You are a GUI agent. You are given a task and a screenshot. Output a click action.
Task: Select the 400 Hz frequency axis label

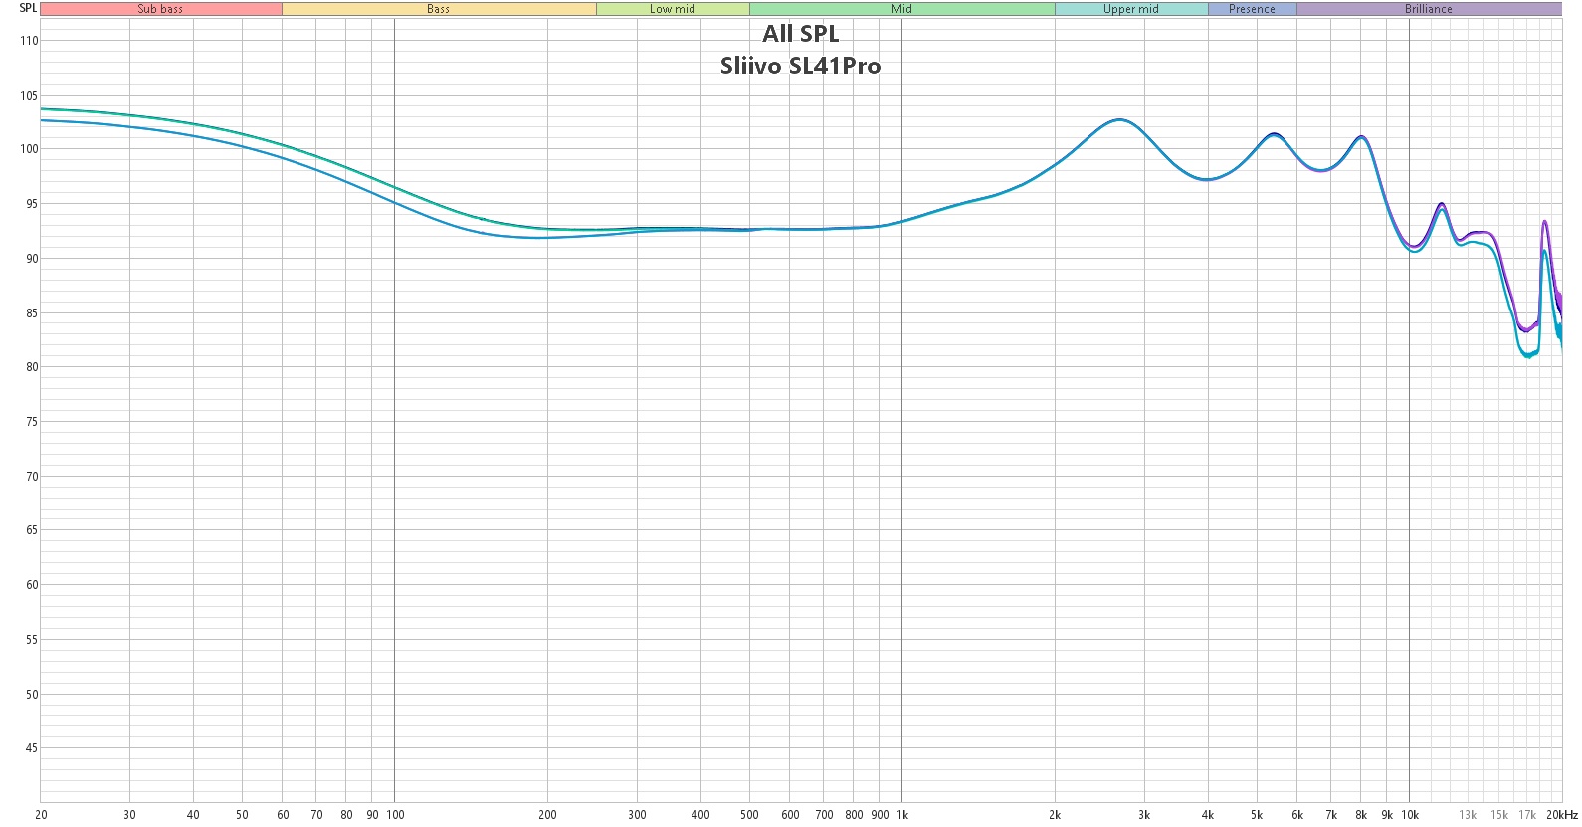coord(700,815)
